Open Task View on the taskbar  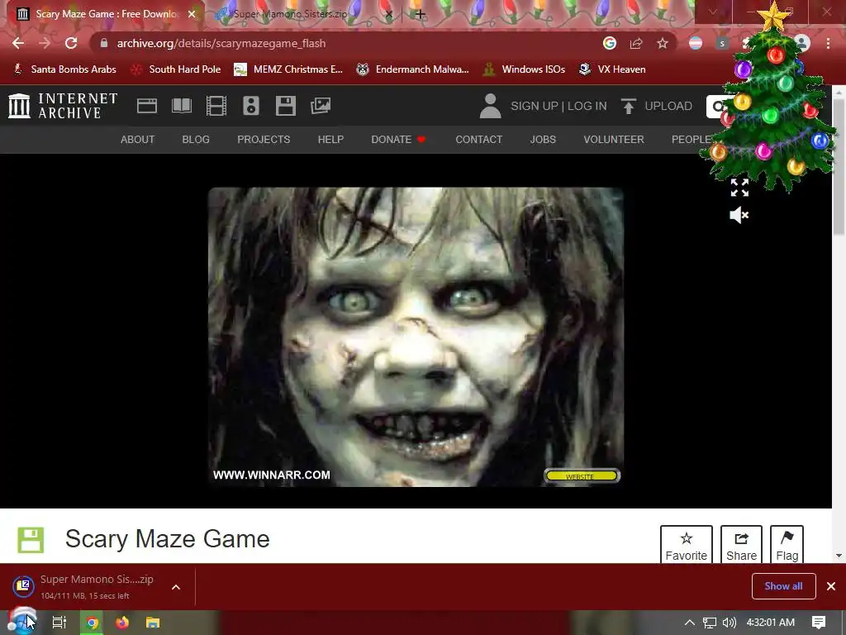point(59,623)
